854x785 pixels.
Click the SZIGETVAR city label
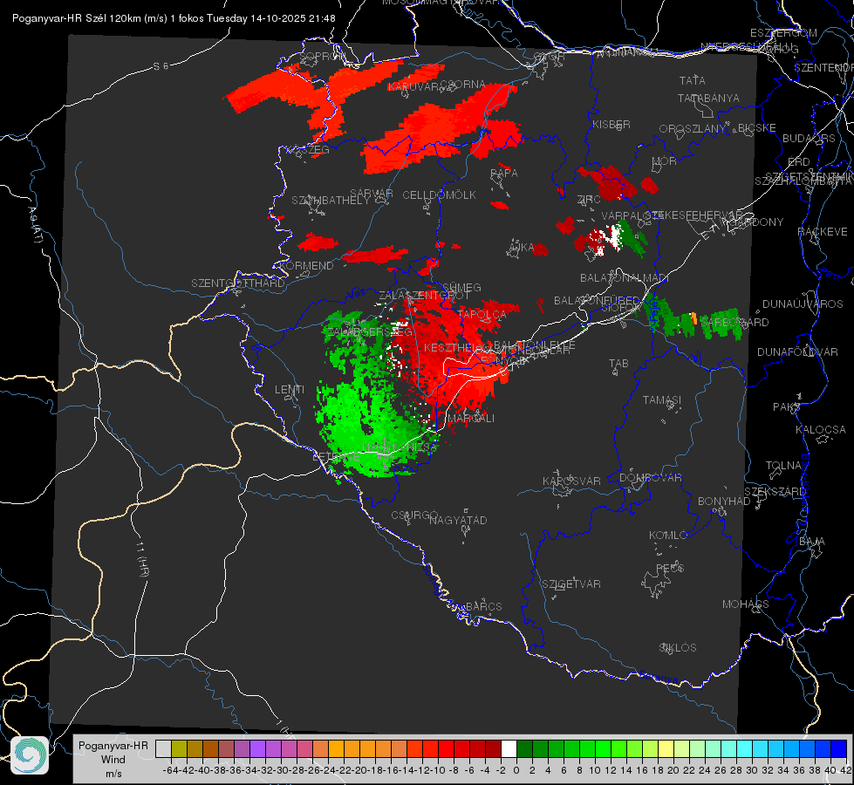pyautogui.click(x=571, y=584)
